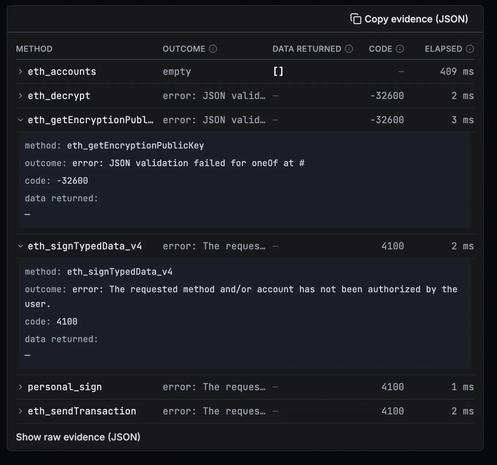Screen dimensions: 497x465
Task: Click the -32600 code in eth_getEncryptionPubl… row
Action: (387, 120)
